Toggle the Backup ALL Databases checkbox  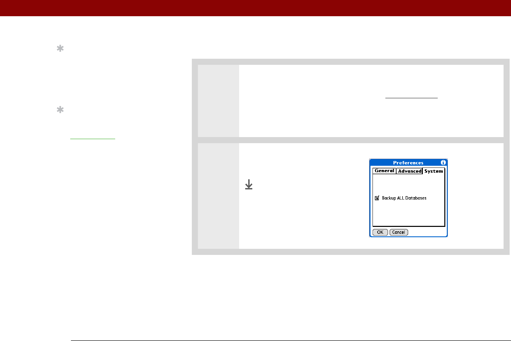(377, 198)
